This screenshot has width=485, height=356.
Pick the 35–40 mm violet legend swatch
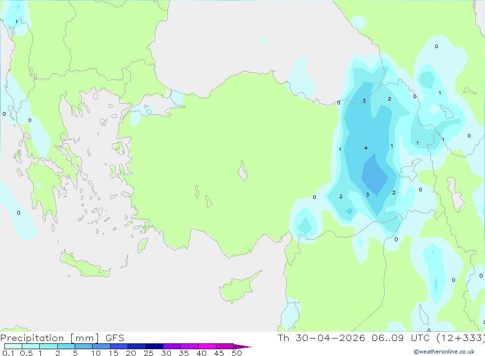tap(189, 346)
